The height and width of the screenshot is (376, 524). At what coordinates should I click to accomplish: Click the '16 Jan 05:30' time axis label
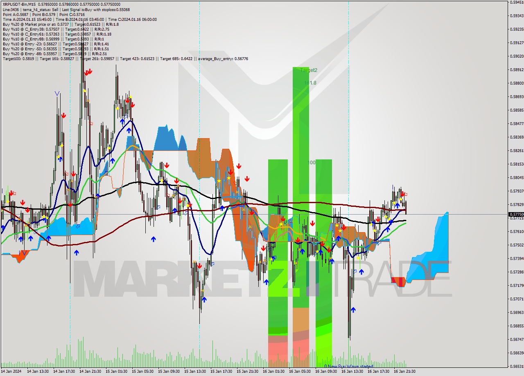point(300,372)
